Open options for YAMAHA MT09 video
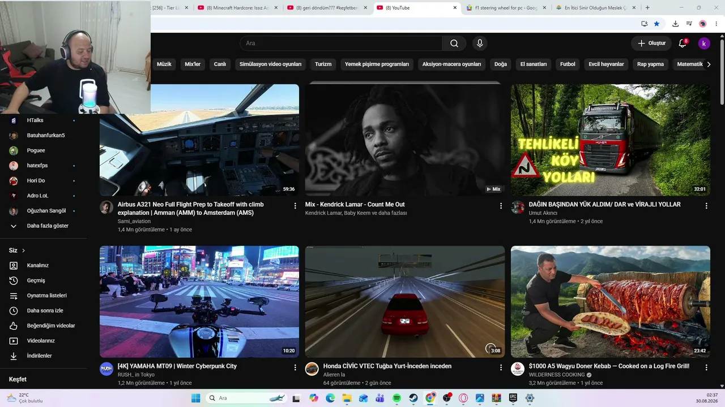Screen dimensions: 725x407 (x=295, y=367)
